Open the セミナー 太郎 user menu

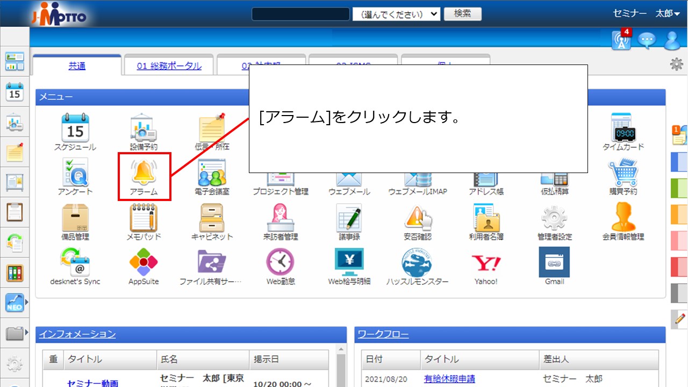(x=646, y=14)
